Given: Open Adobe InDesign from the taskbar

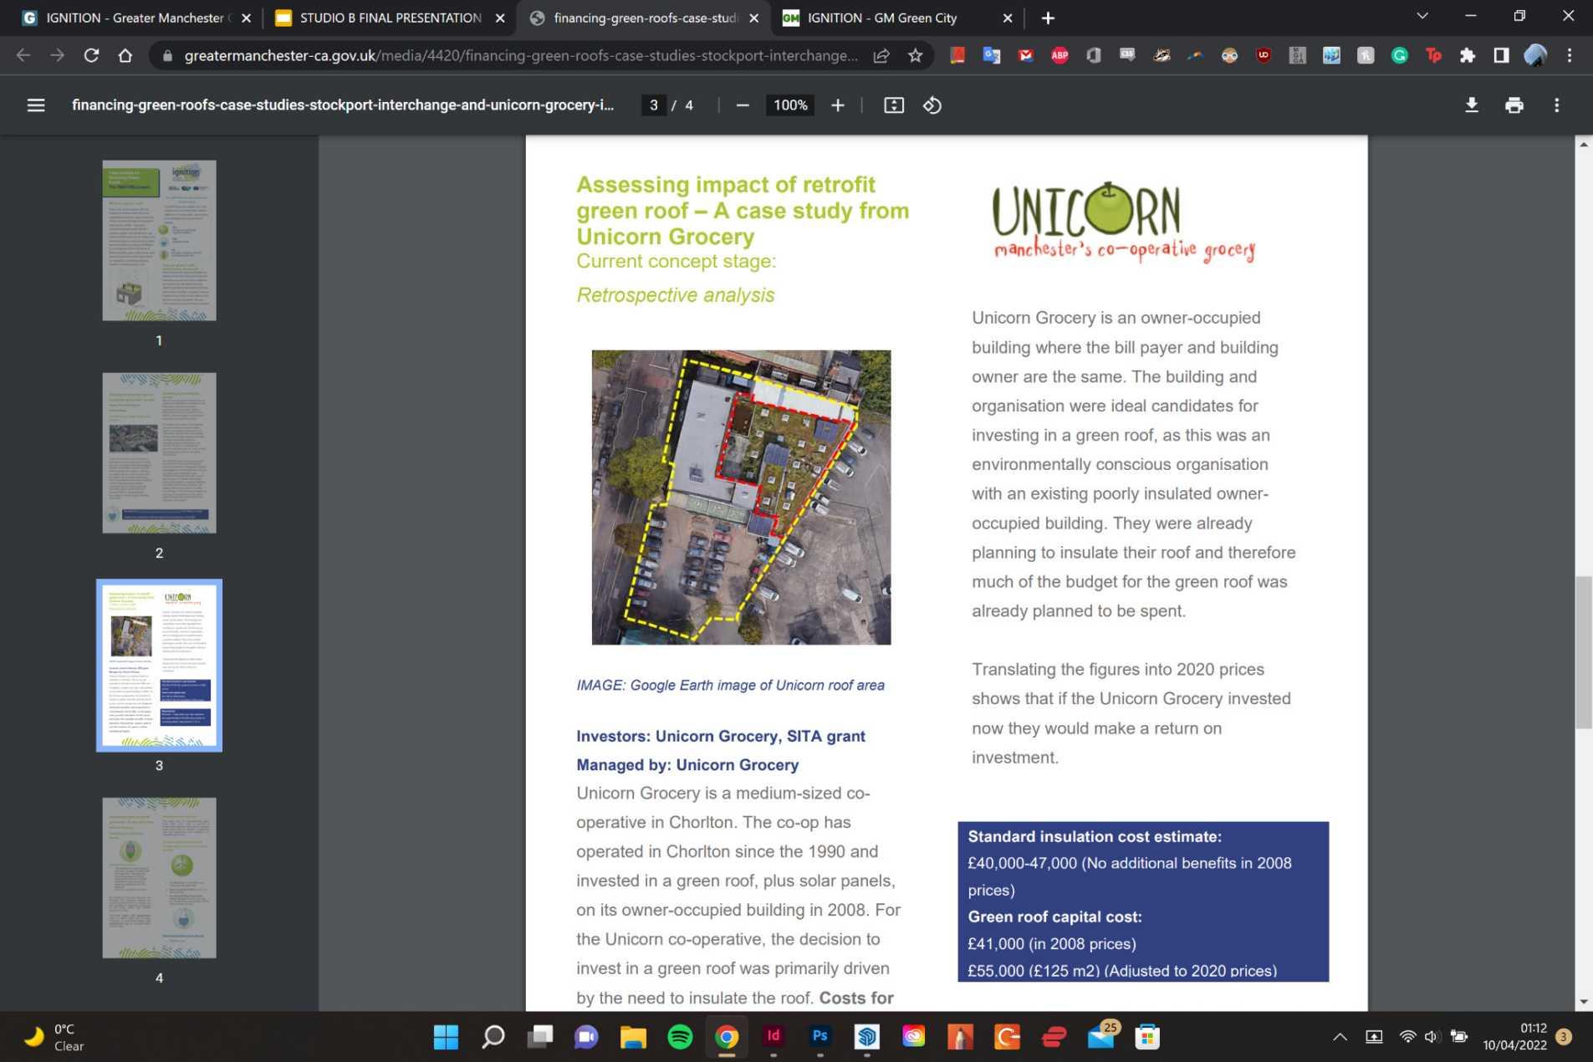Looking at the screenshot, I should coord(774,1037).
